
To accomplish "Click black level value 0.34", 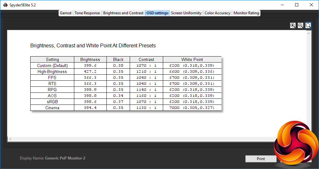I will tap(118, 96).
